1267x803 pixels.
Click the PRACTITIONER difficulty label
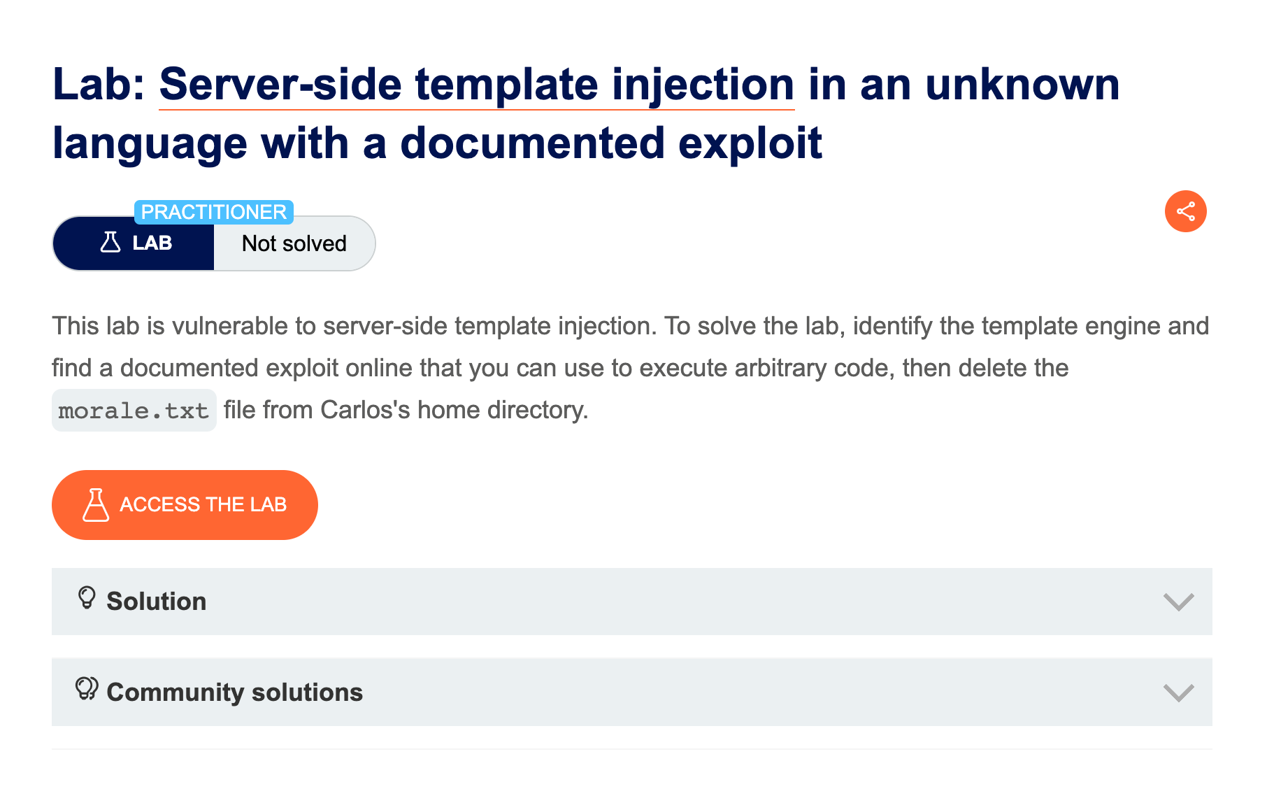213,212
